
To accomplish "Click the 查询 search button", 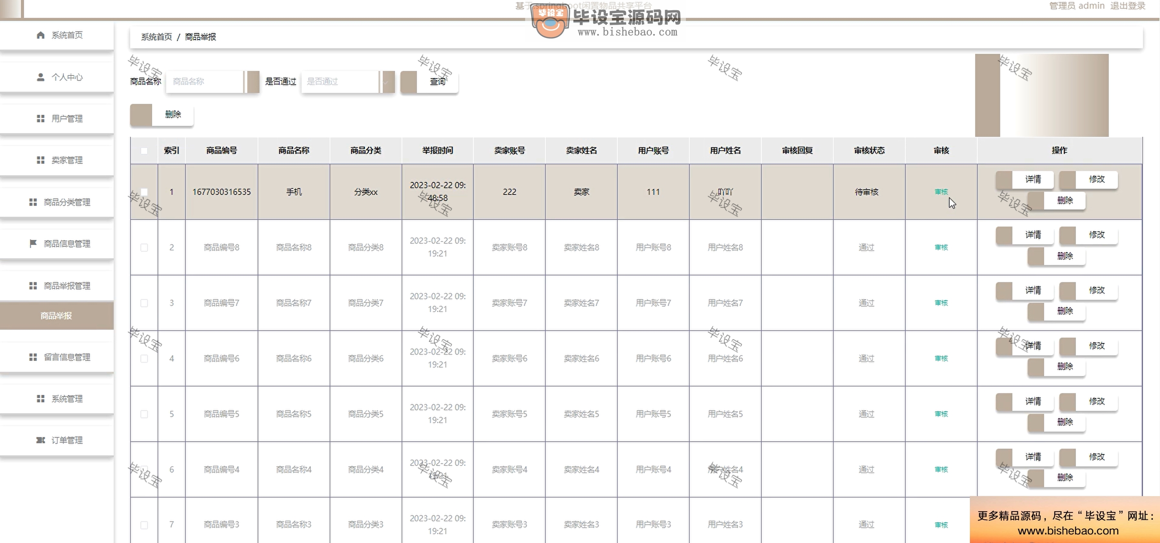I will [429, 82].
